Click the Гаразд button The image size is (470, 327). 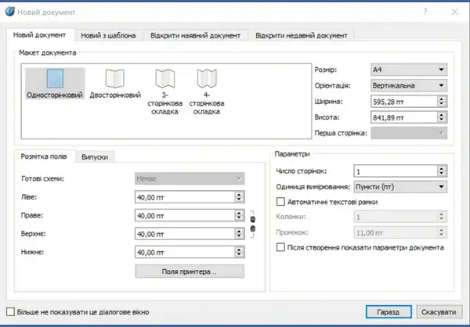coord(389,312)
